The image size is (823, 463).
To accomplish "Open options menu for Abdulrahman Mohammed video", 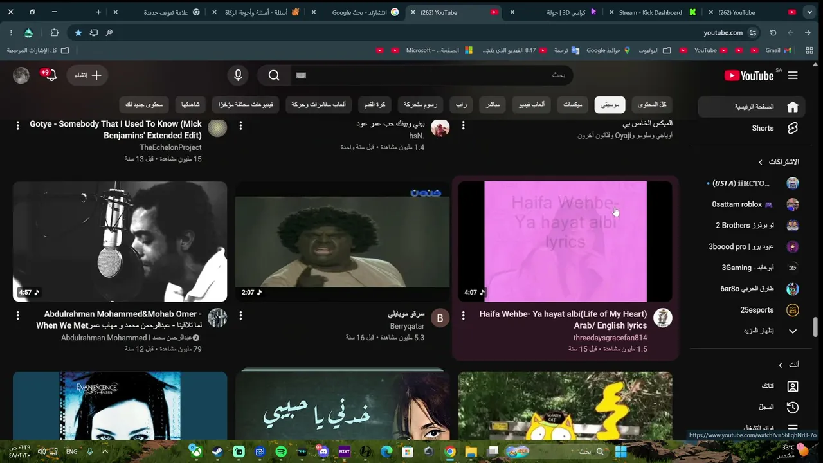I will pyautogui.click(x=18, y=315).
